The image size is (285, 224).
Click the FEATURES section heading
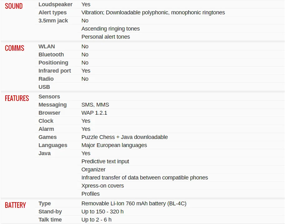[x=17, y=98]
